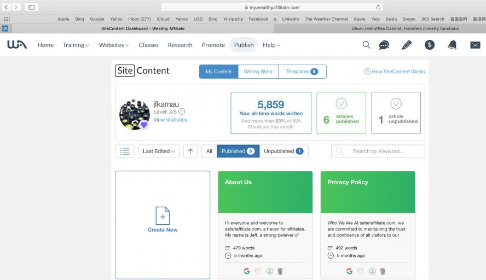Show All content filter

[x=209, y=151]
